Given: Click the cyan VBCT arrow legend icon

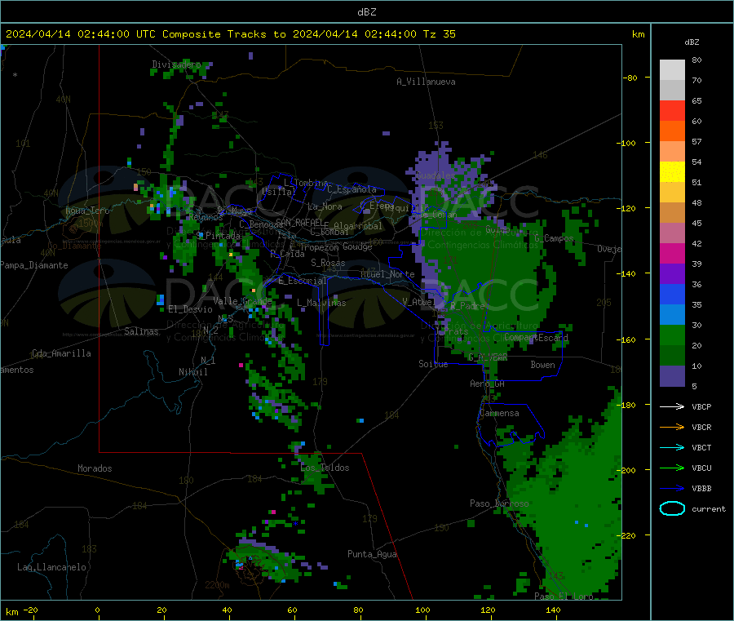Looking at the screenshot, I should [672, 448].
